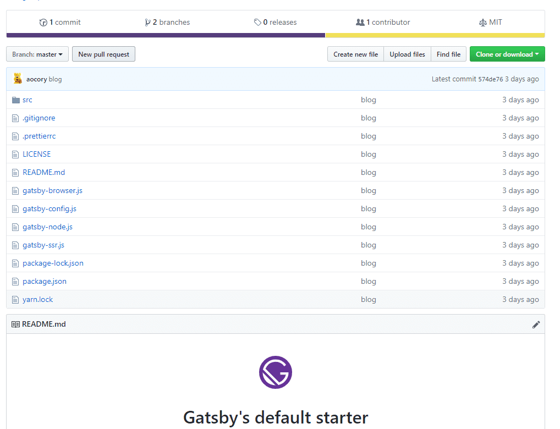Click the commit history clock icon
The image size is (560, 429).
point(43,23)
